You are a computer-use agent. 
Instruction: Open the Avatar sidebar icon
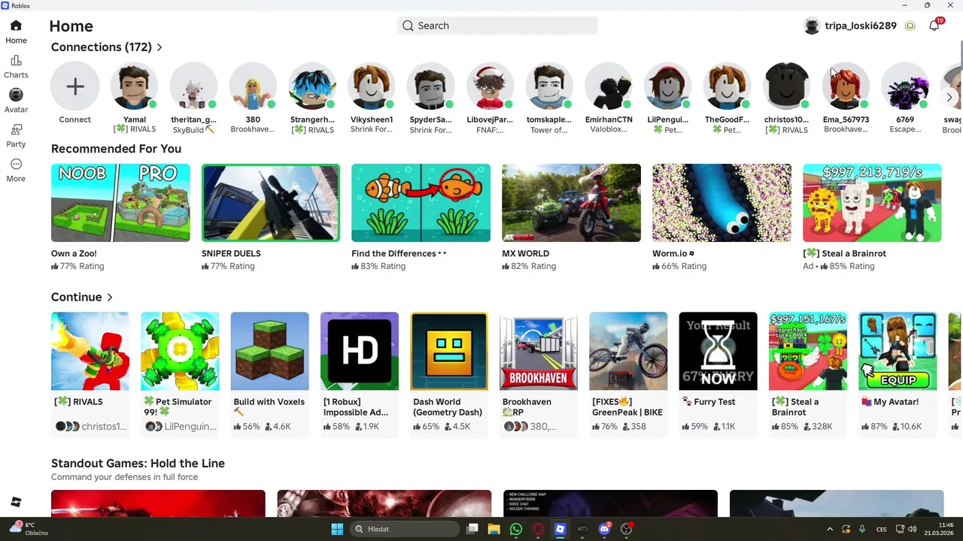pos(16,95)
